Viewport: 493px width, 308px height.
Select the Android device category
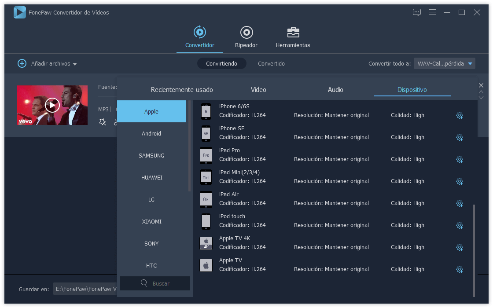(x=151, y=134)
